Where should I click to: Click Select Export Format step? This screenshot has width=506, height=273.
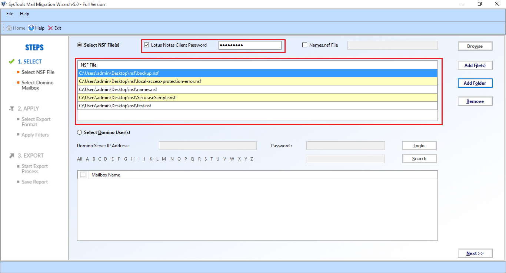pos(36,122)
